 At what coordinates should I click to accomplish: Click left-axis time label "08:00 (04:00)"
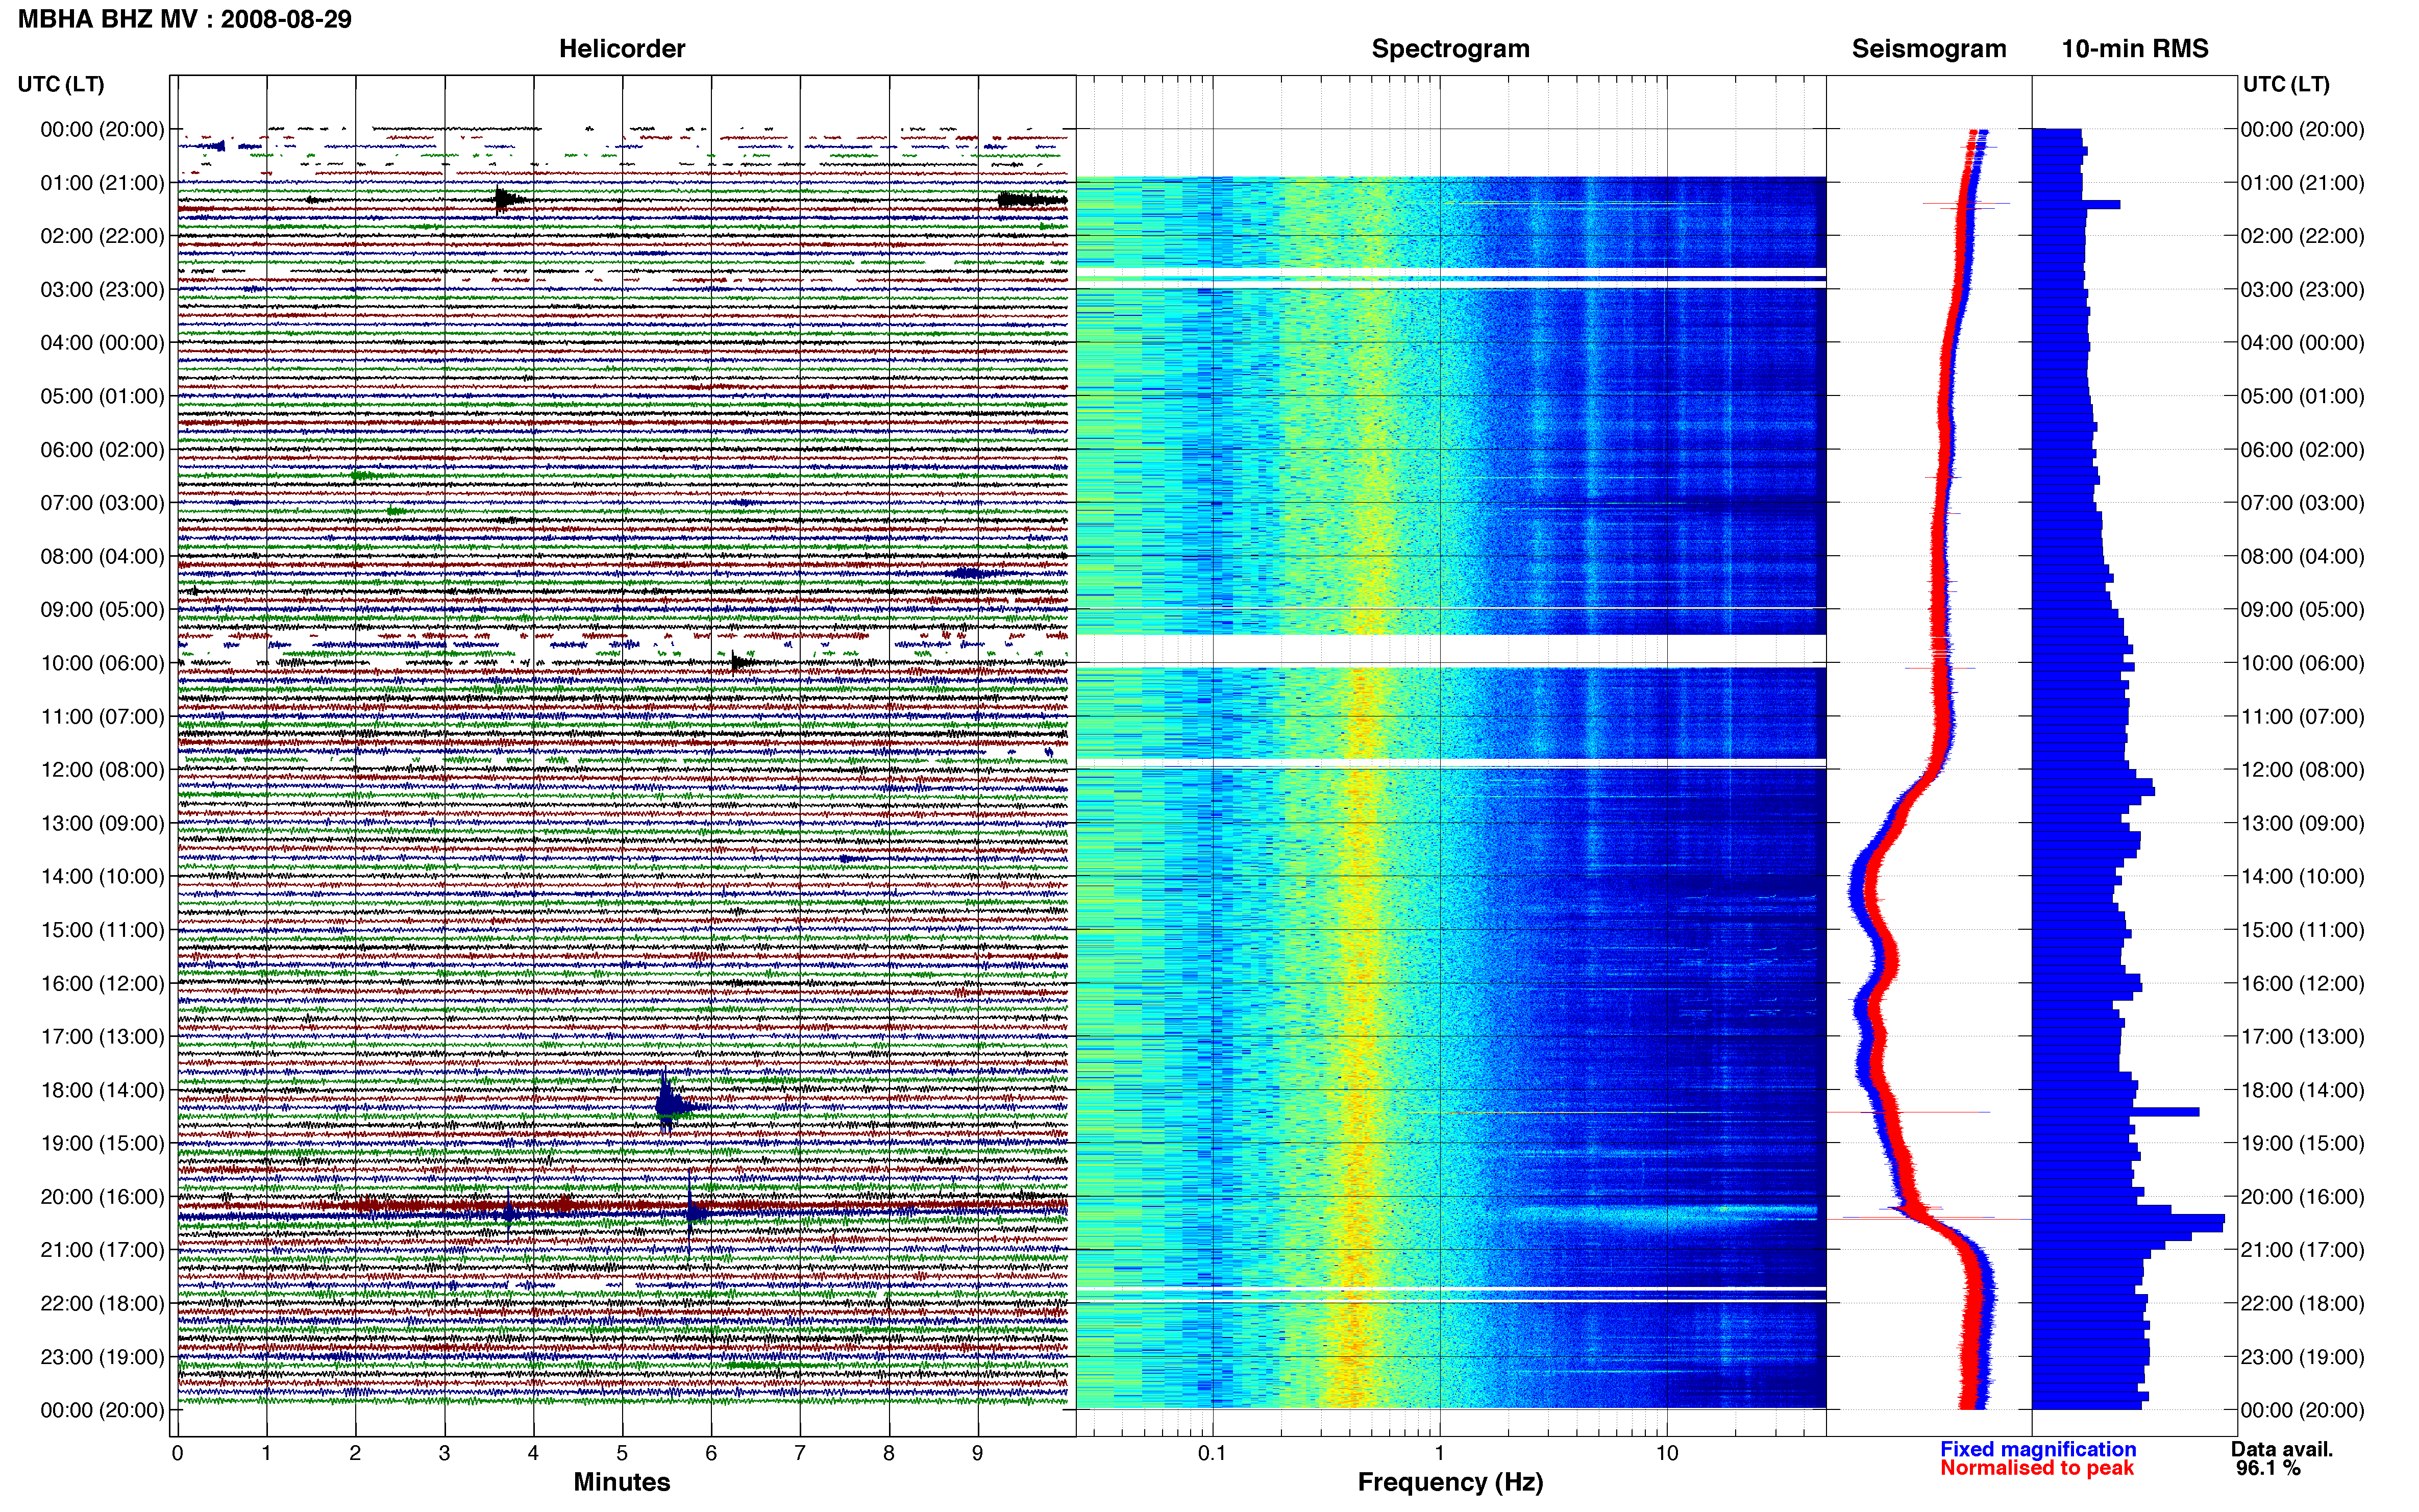pos(102,556)
